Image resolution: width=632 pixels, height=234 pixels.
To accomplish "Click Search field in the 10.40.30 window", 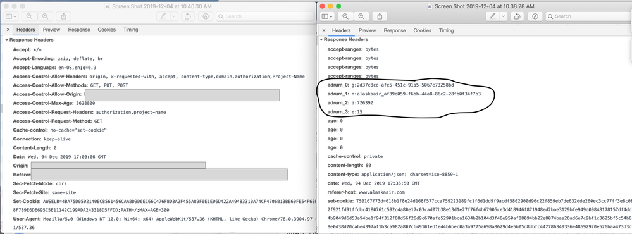I will pos(264,16).
